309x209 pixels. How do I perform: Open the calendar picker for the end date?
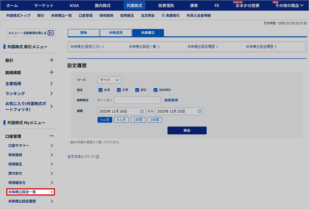(x=200, y=111)
